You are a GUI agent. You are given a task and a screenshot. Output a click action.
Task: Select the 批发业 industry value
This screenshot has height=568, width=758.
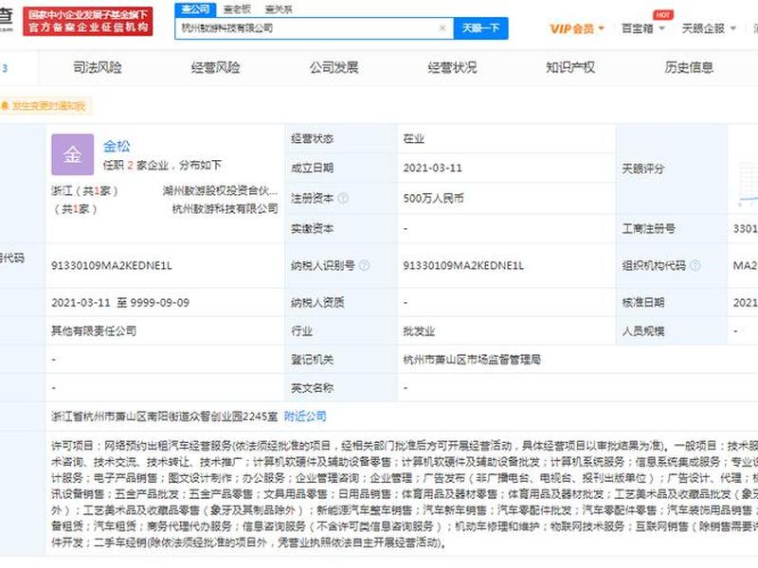(x=419, y=331)
